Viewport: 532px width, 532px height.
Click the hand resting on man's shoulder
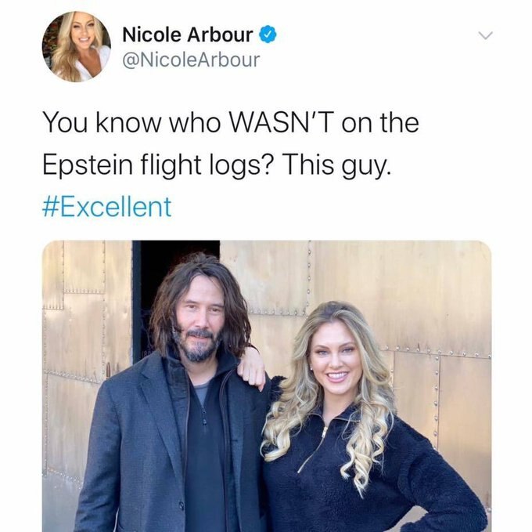[252, 368]
